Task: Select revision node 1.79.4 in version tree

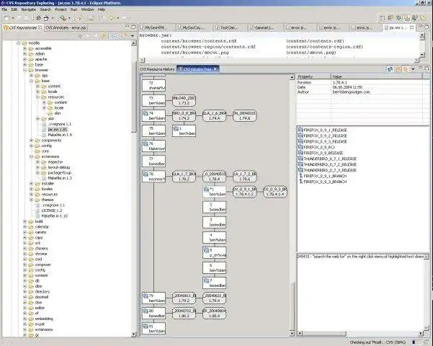Action: click(x=214, y=298)
